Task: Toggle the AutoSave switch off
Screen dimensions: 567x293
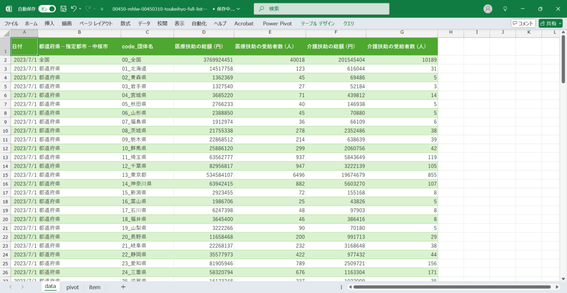Action: [x=47, y=8]
